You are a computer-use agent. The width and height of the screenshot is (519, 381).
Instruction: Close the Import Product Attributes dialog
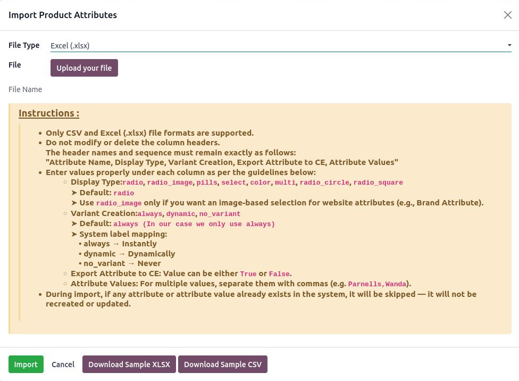pos(507,15)
